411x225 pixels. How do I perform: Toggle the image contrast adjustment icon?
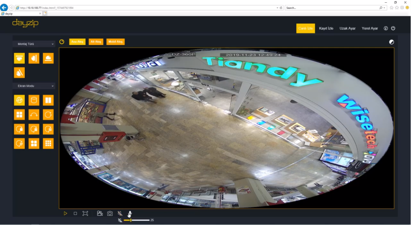[x=391, y=42]
